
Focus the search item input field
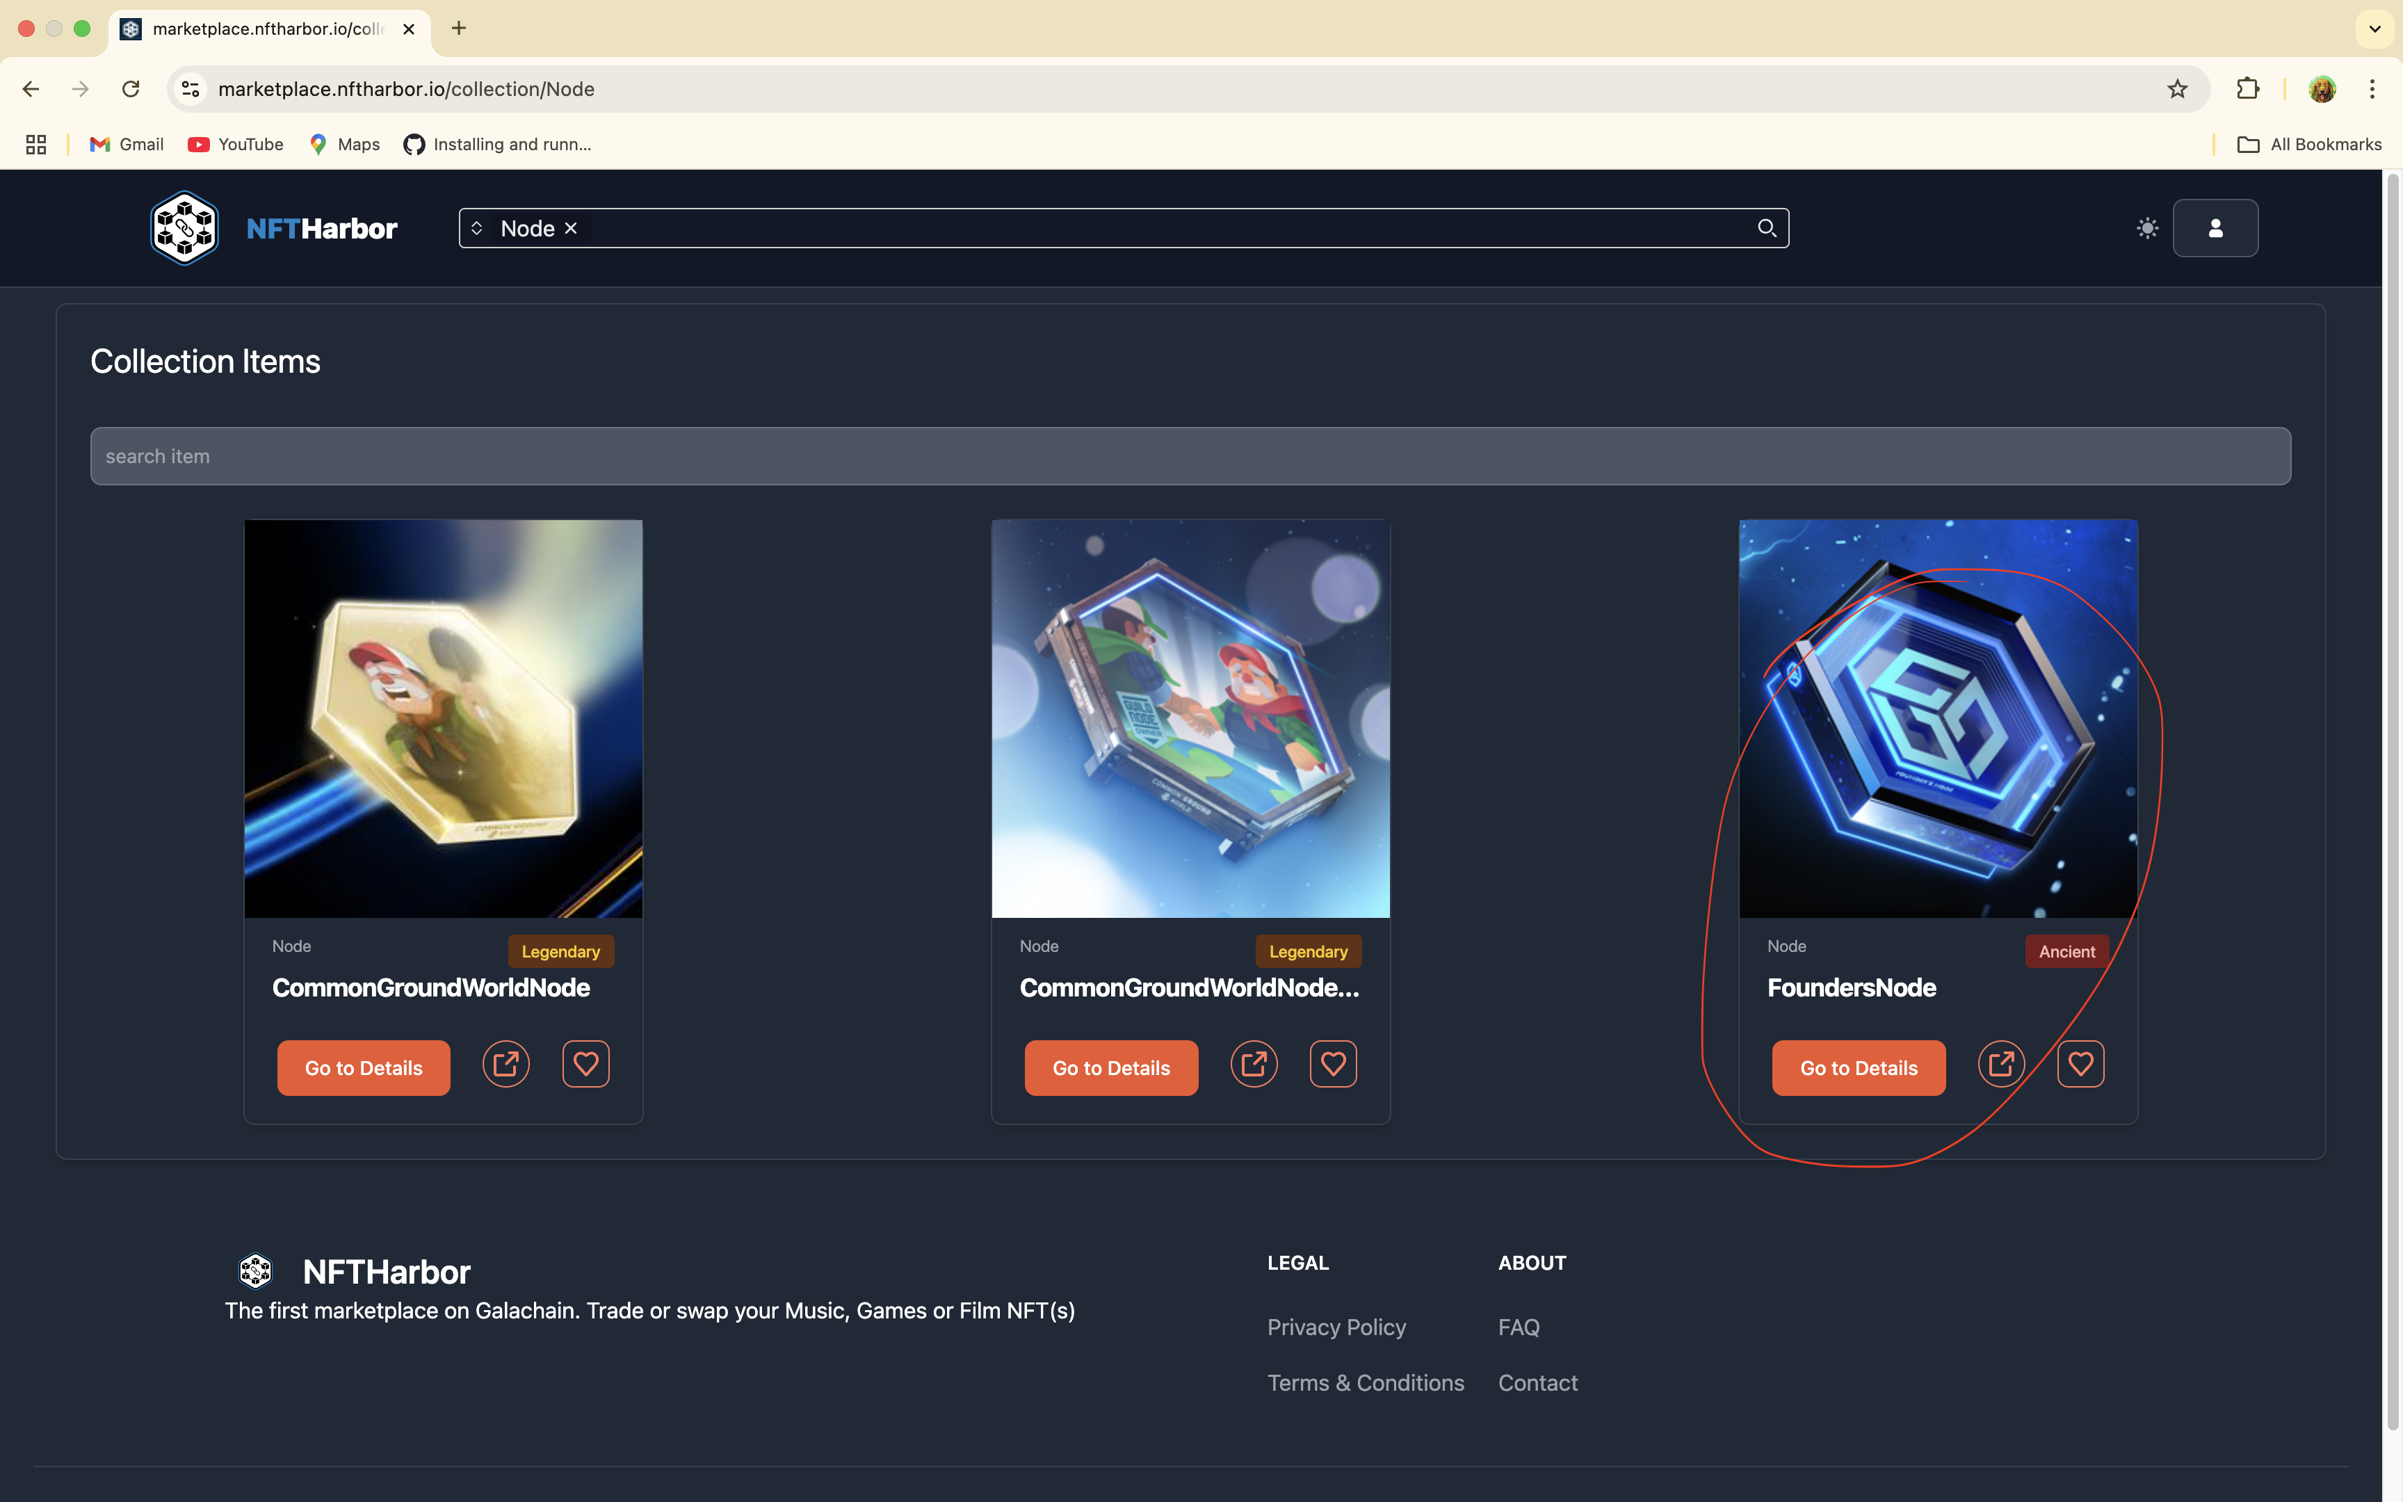coord(1190,456)
